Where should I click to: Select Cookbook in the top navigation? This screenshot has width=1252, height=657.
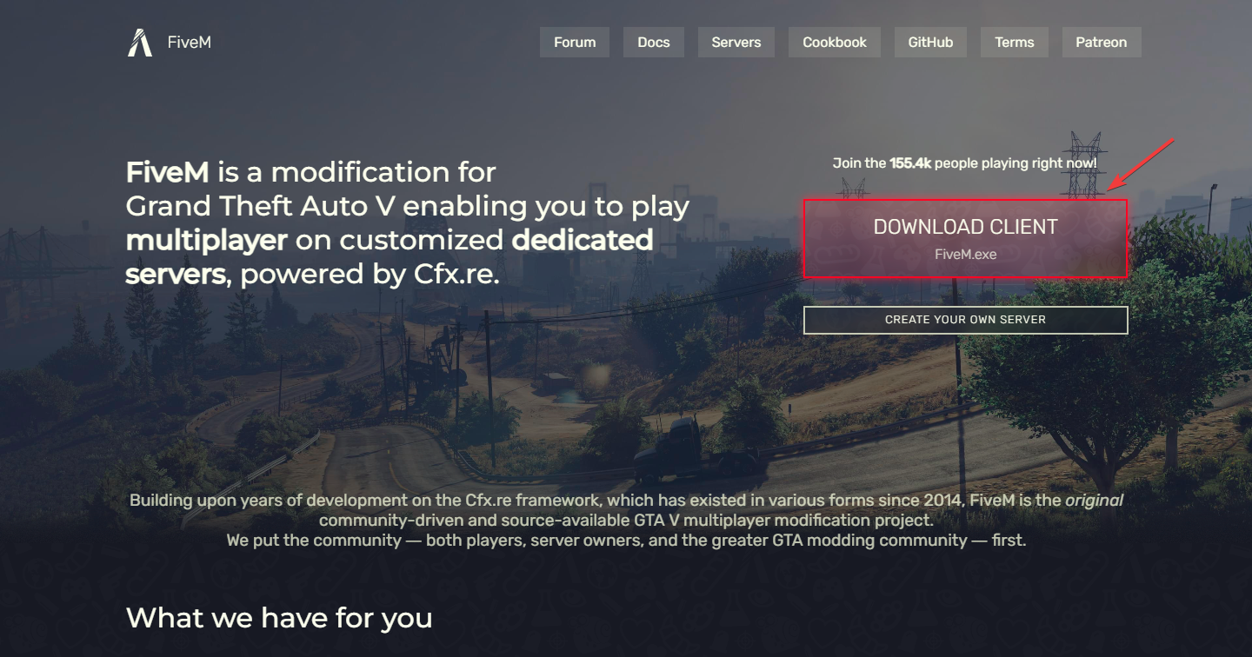(x=835, y=42)
